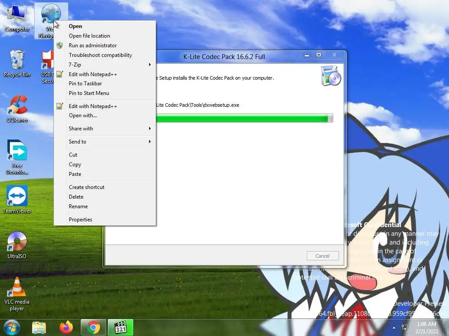Select the USB Disk Security shortcut
The image size is (449, 336).
pyautogui.click(x=47, y=66)
